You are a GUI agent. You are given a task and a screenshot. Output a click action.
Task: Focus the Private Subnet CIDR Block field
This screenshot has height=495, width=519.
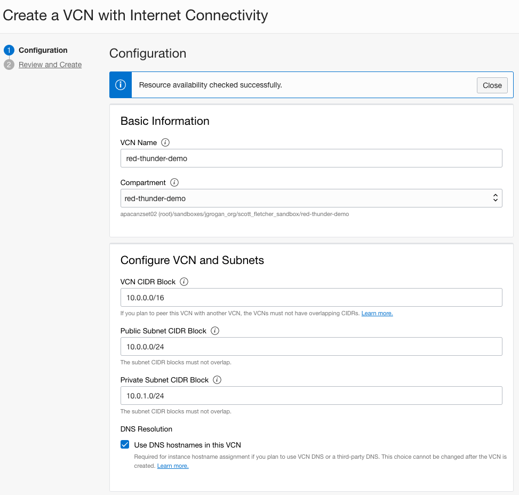(311, 396)
